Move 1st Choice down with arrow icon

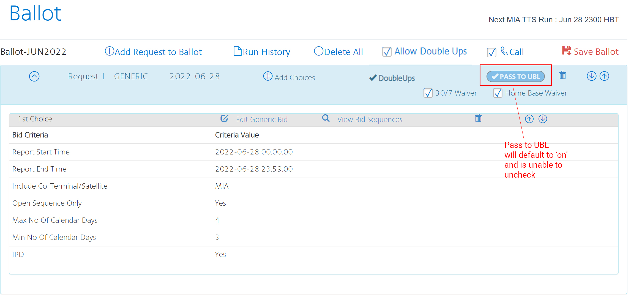click(x=543, y=119)
